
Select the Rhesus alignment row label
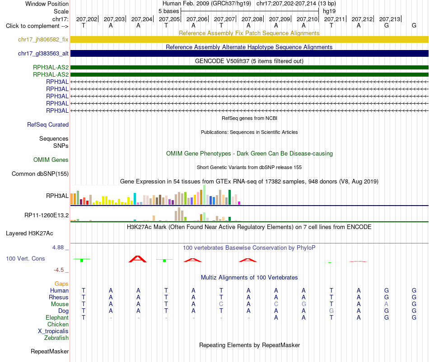tap(59, 297)
